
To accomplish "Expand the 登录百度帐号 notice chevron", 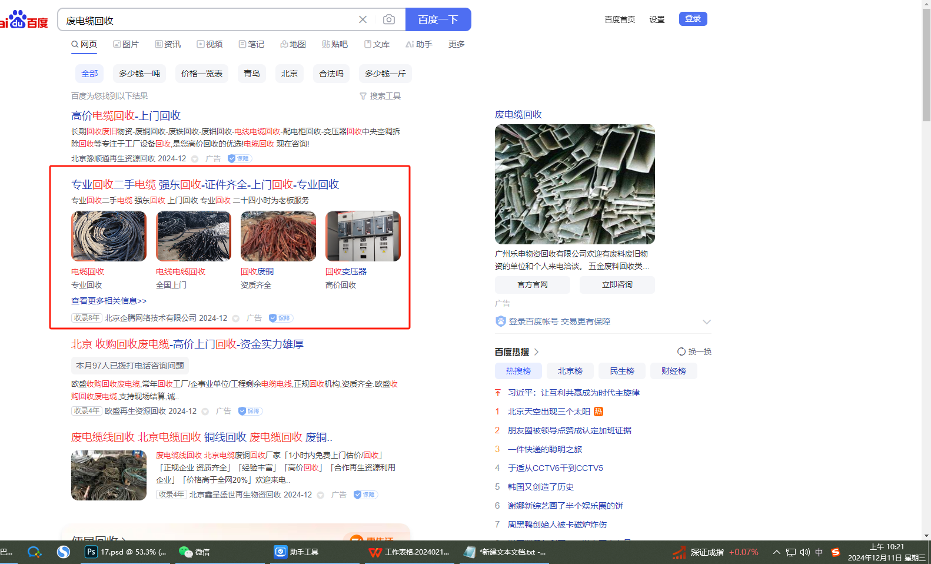I will tap(707, 321).
